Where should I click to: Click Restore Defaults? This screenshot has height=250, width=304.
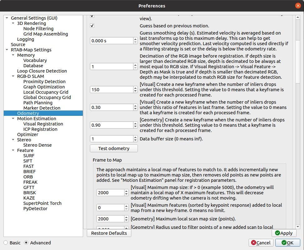point(109,233)
